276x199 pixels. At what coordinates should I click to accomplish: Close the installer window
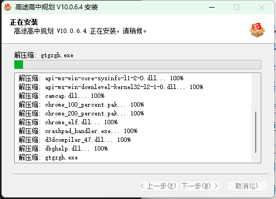(262, 7)
